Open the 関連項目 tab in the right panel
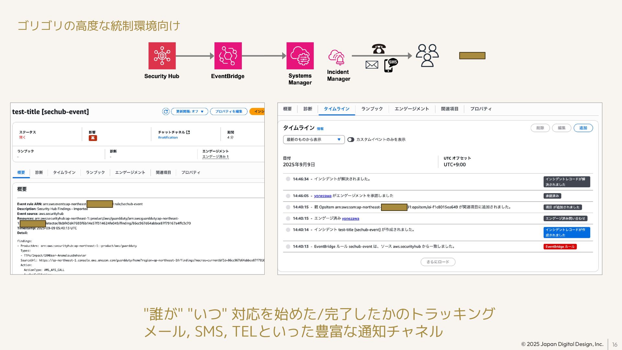This screenshot has height=350, width=622. 450,109
